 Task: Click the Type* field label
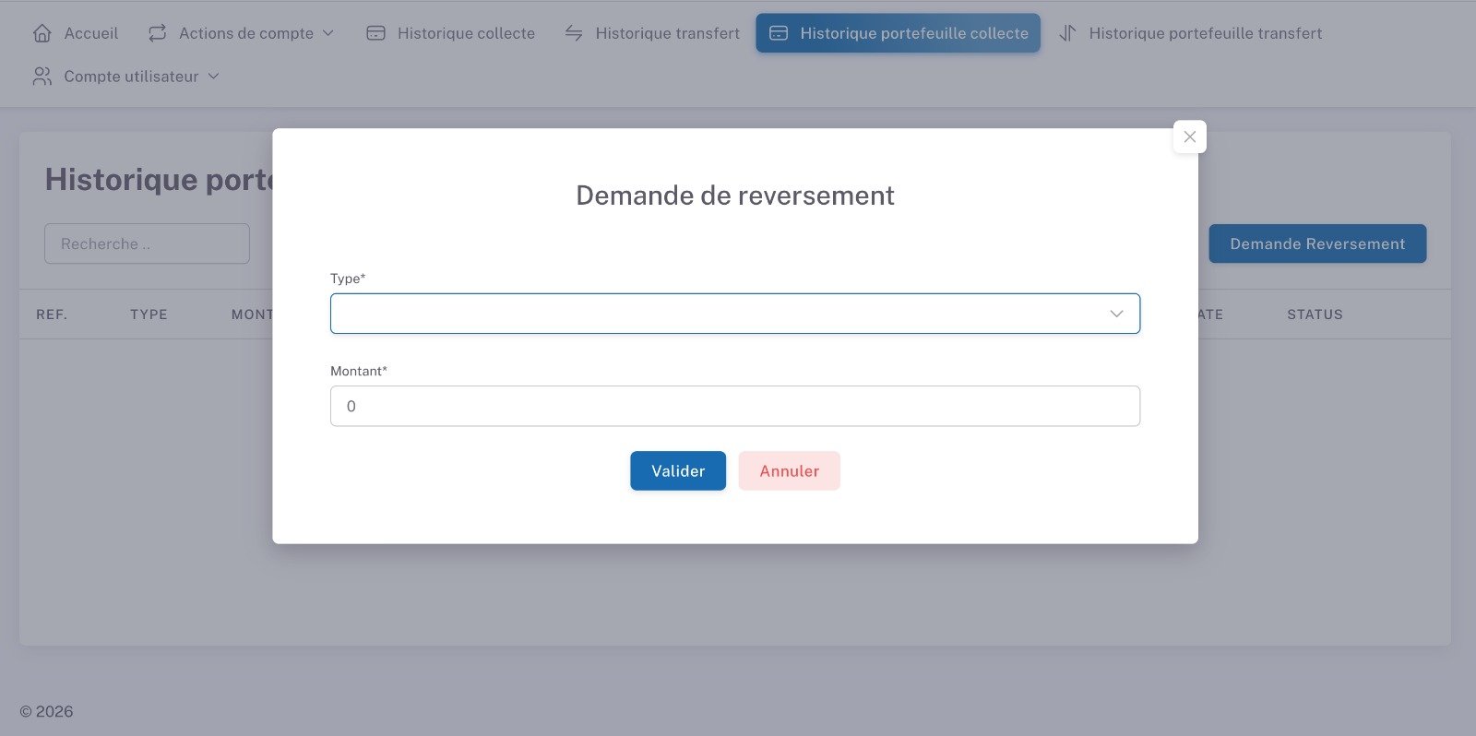pos(348,279)
